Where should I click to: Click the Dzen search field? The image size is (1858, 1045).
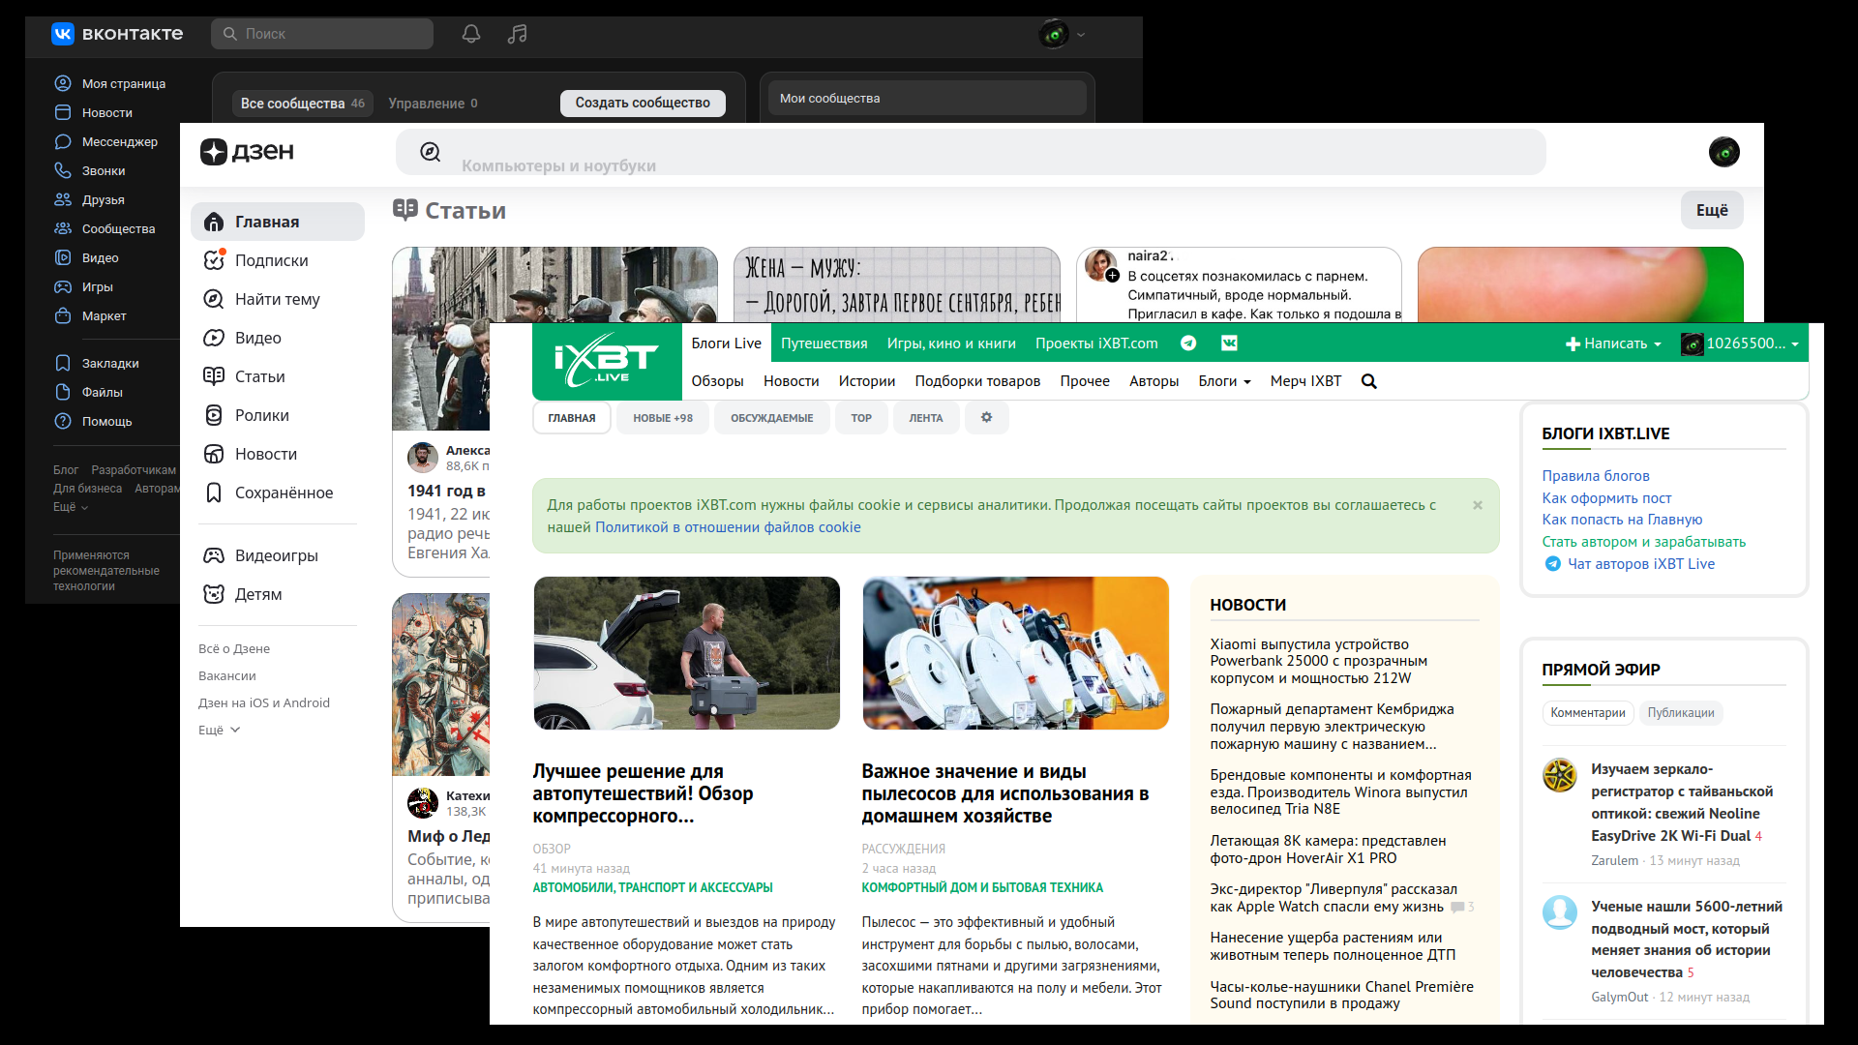(971, 152)
